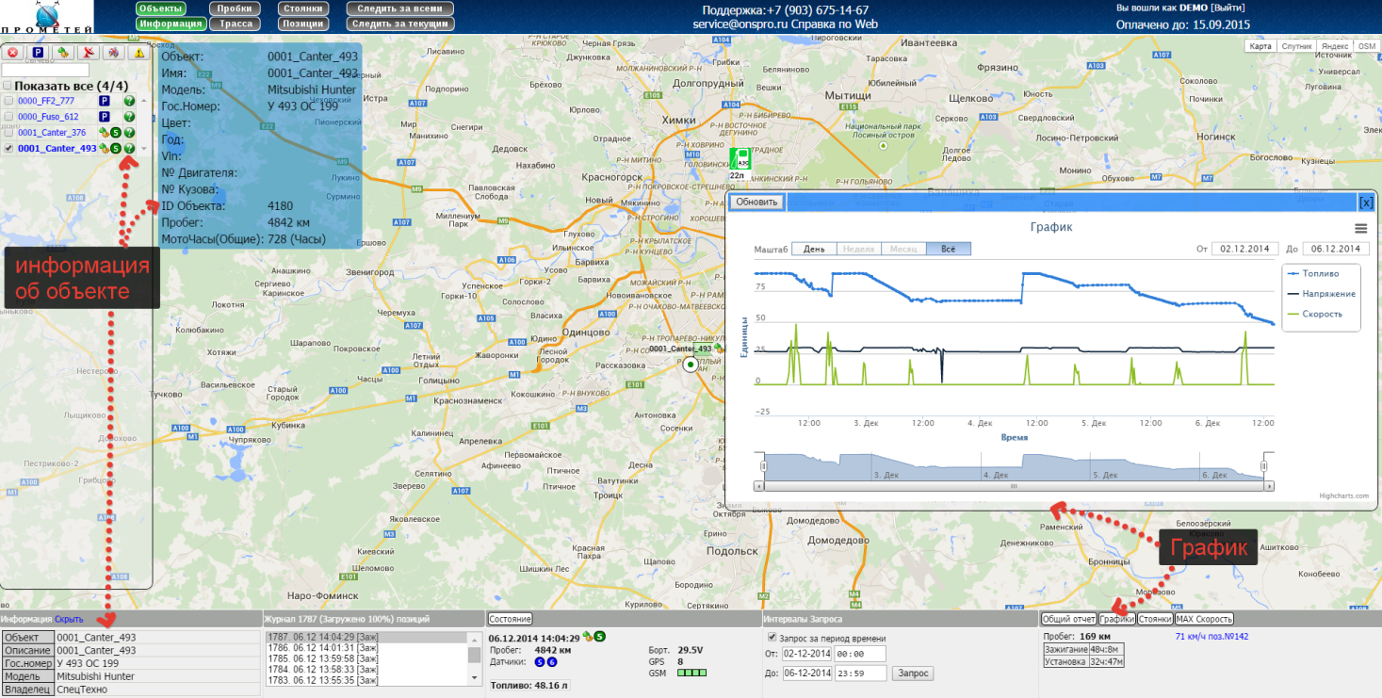Screen dimensions: 1382x698
Task: Open the chart hamburger context menu
Action: coord(1360,228)
